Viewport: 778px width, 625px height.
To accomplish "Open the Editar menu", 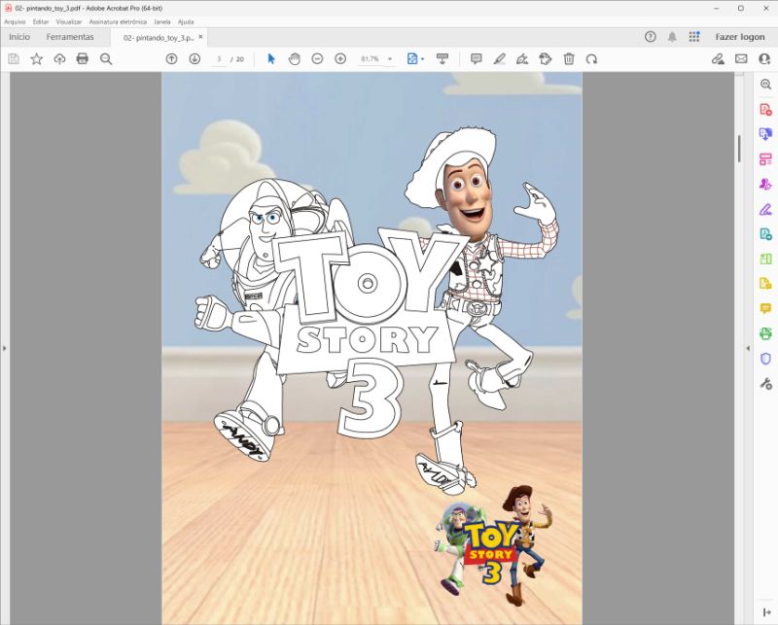I will coord(41,21).
